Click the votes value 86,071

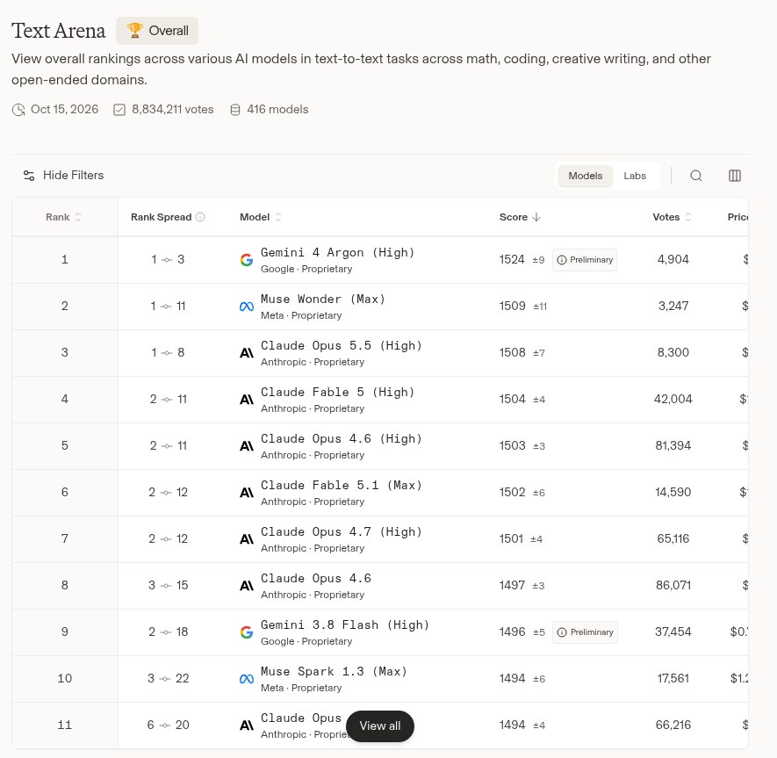coord(673,586)
